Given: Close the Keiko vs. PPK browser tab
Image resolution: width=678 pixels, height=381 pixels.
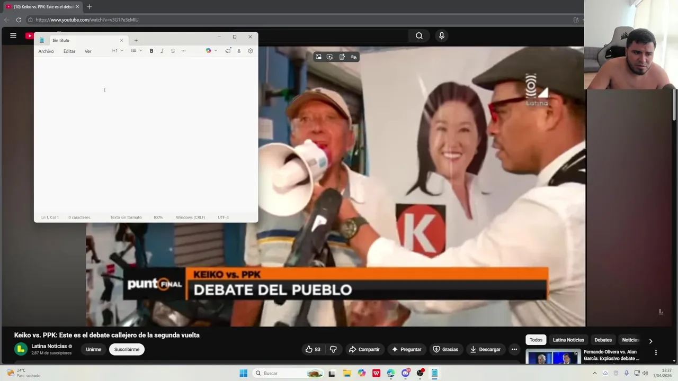Looking at the screenshot, I should pyautogui.click(x=77, y=7).
